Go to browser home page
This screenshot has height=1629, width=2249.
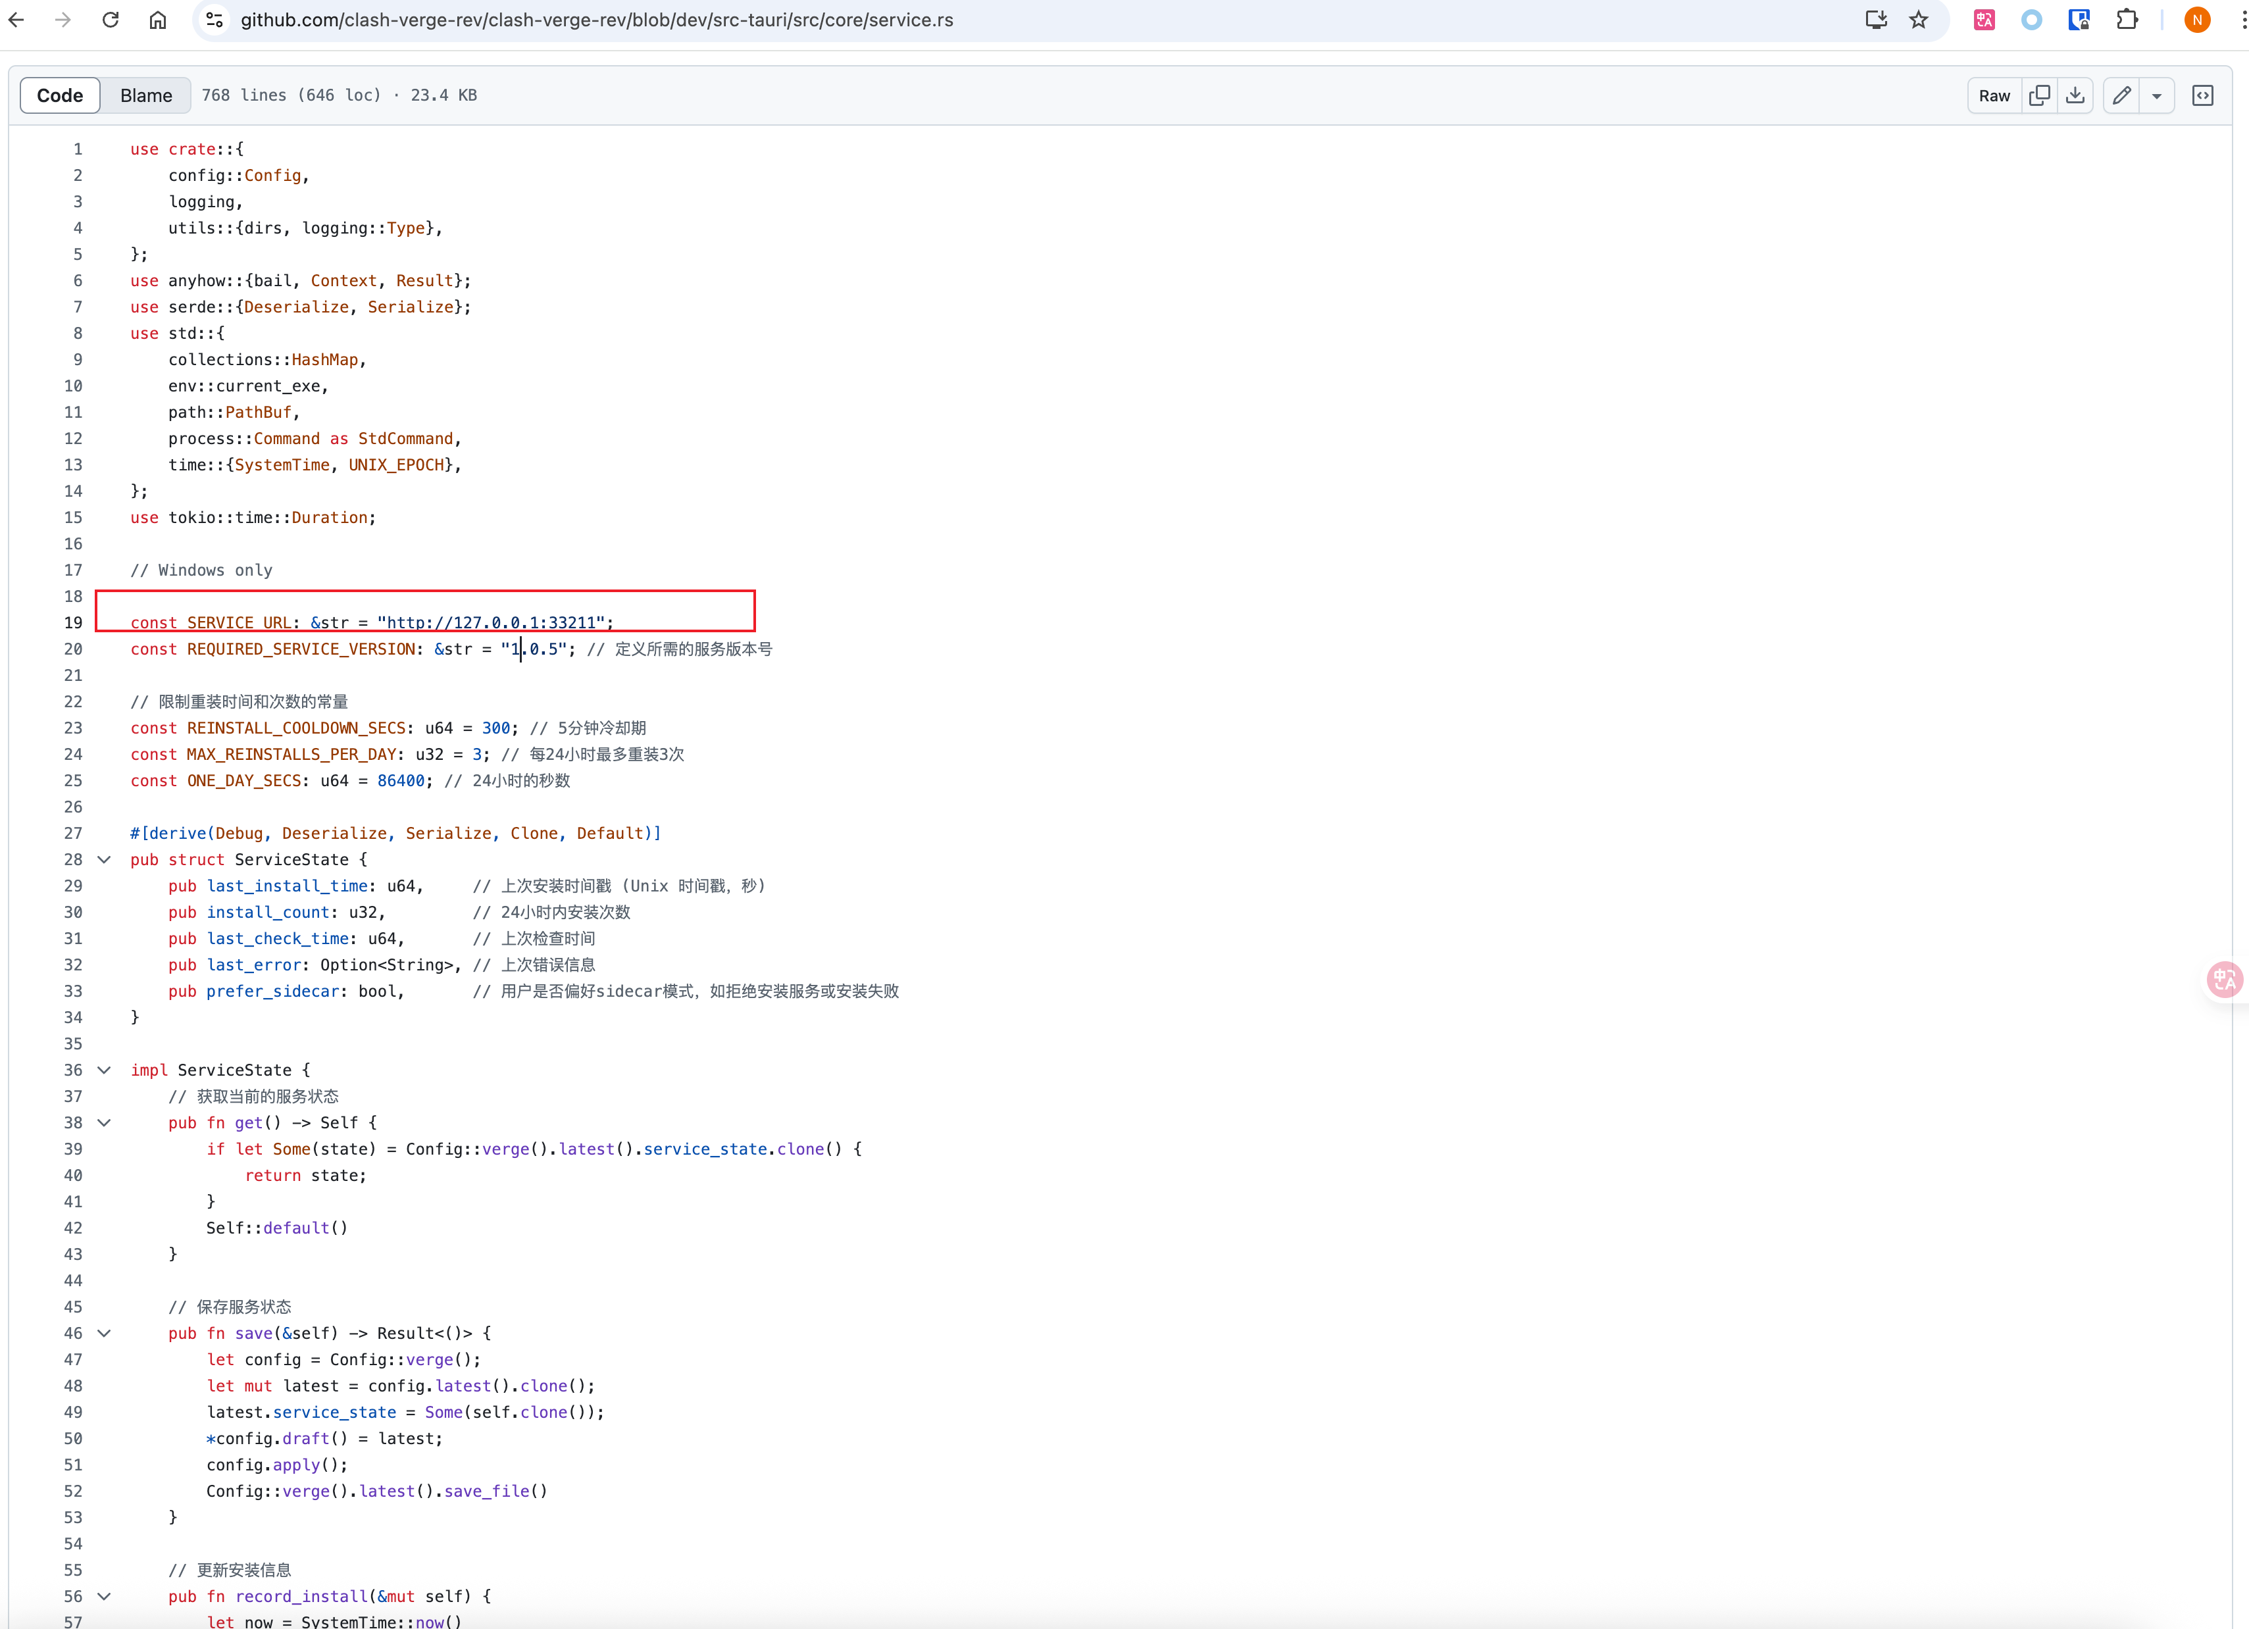click(x=158, y=20)
